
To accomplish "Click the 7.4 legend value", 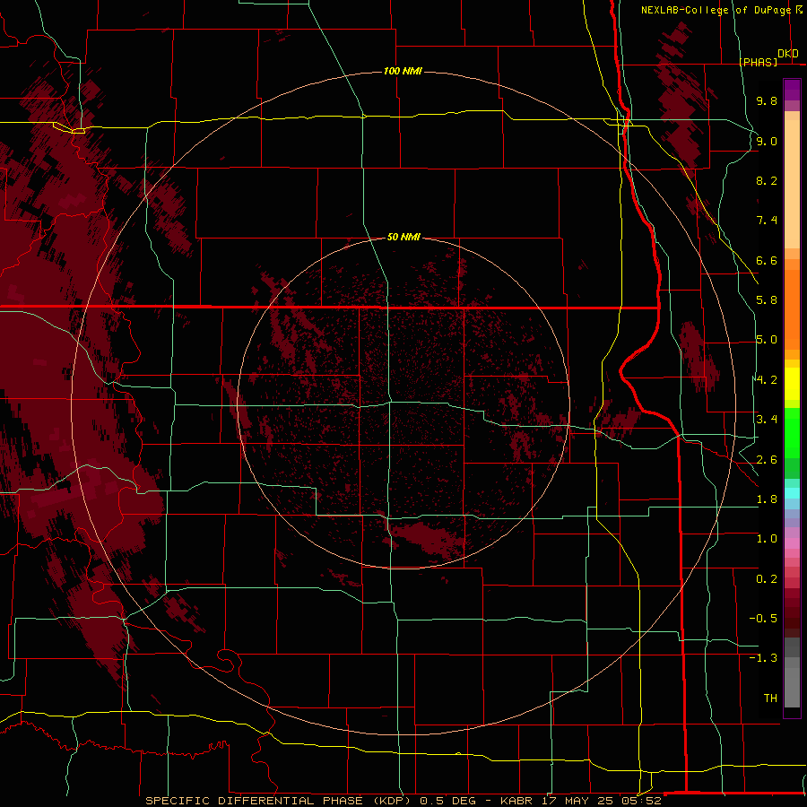I will tap(767, 221).
